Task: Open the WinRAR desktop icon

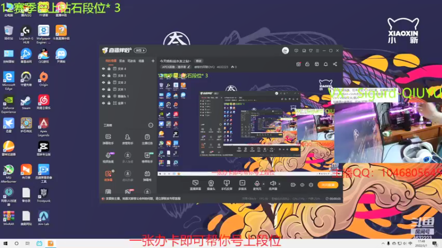Action: [8, 218]
